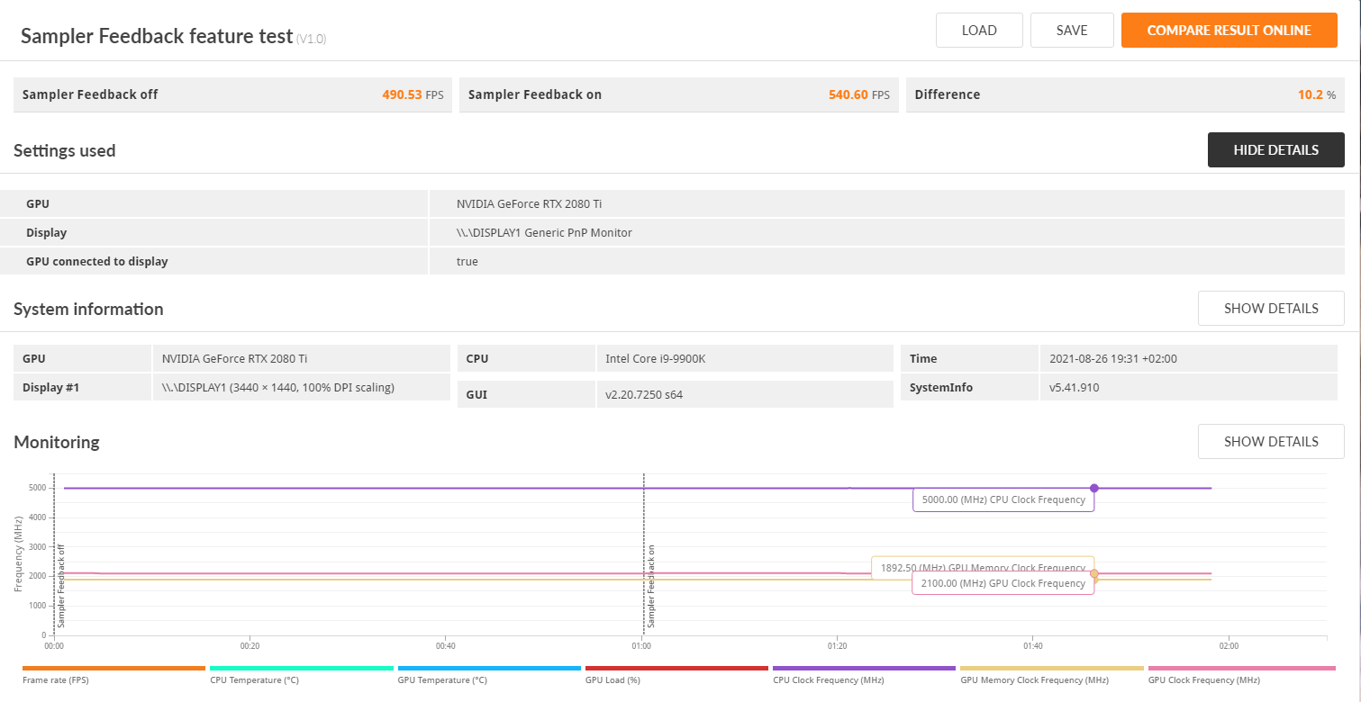Save the benchmark result

click(1071, 30)
